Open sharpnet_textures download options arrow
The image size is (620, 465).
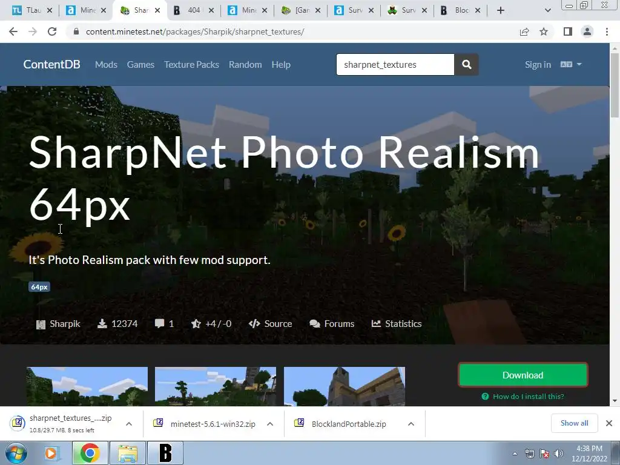129,424
